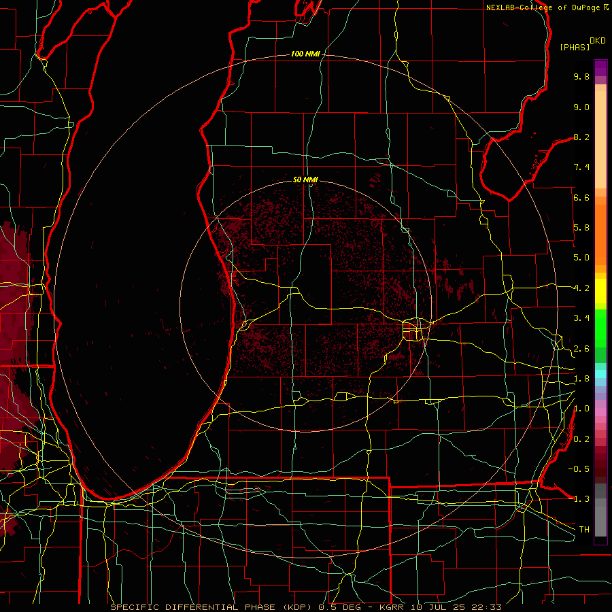The width and height of the screenshot is (612, 612).
Task: Click the 6.6 scale value
Action: 581,197
